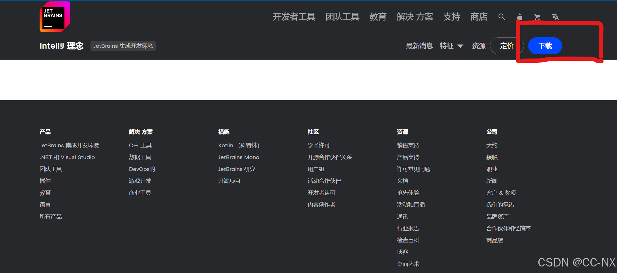The height and width of the screenshot is (273, 617).
Task: Open footer 合作伙伴和经销商 link
Action: tap(508, 228)
